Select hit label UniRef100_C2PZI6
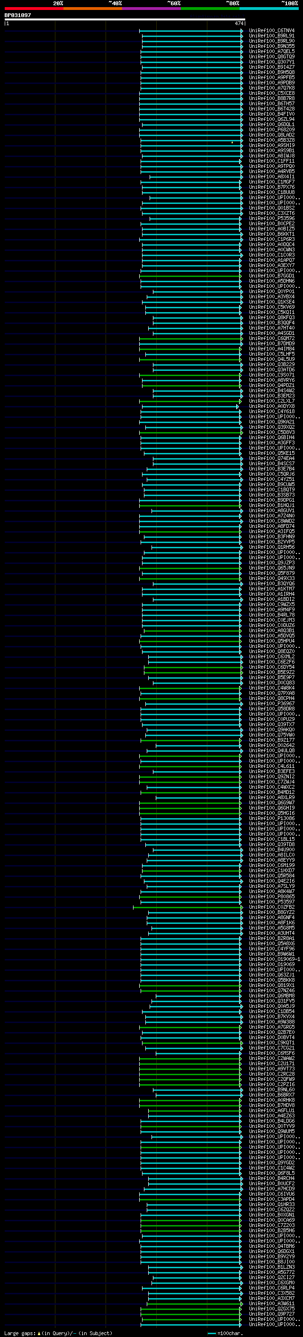Image resolution: width=303 pixels, height=1337 pixels. point(272,1084)
